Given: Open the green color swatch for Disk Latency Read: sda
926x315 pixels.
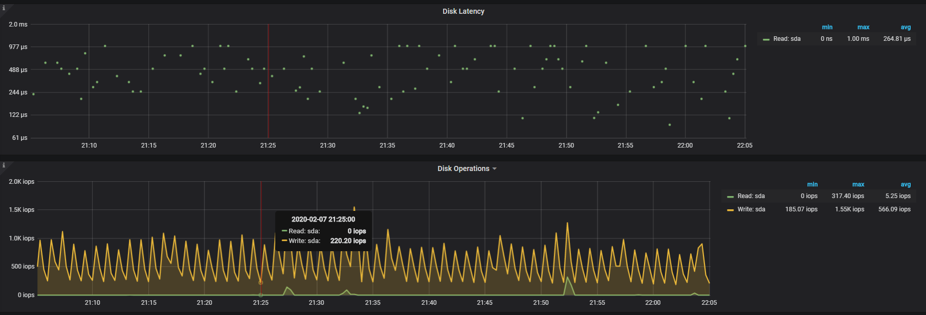Looking at the screenshot, I should point(766,39).
